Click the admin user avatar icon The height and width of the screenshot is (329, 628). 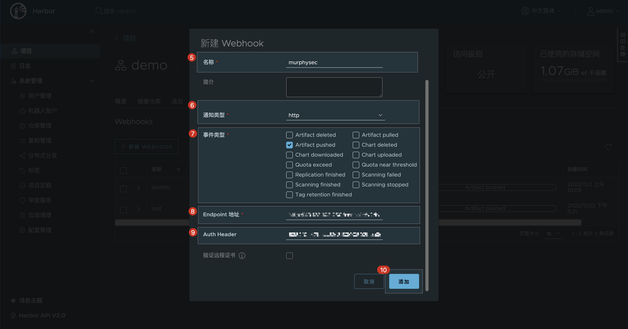591,11
